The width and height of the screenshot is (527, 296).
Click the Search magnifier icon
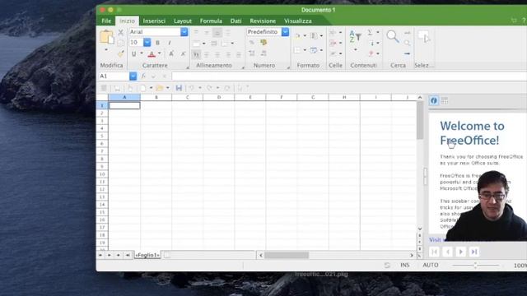(393, 36)
